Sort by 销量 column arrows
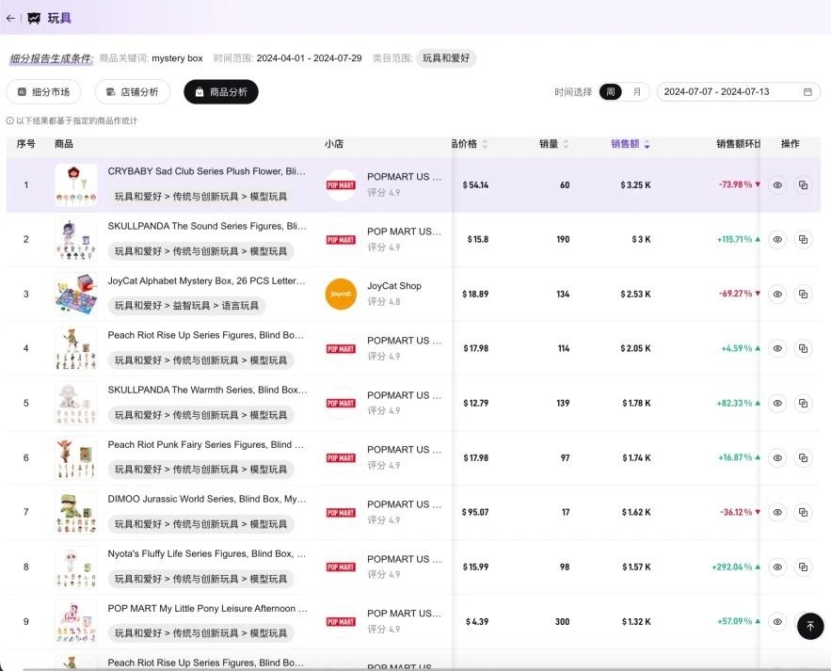Viewport: 831px width, 671px height. tap(566, 144)
